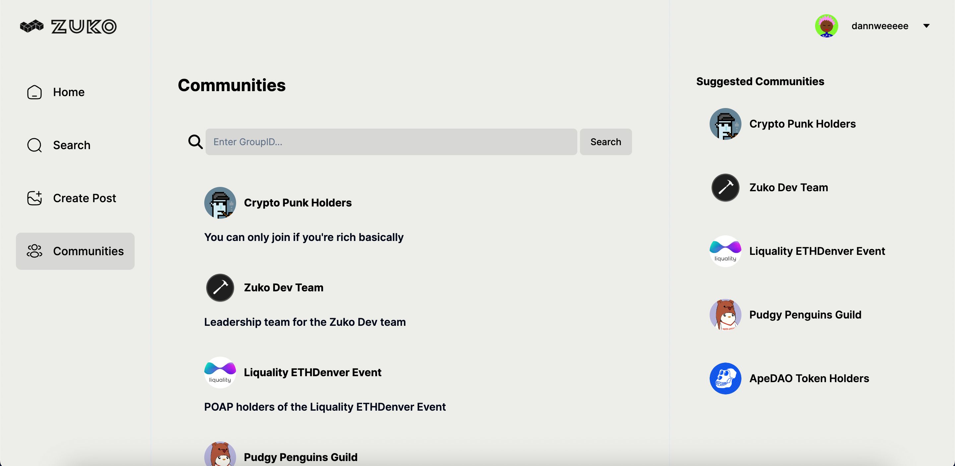Click the Home icon in sidebar

coord(34,92)
